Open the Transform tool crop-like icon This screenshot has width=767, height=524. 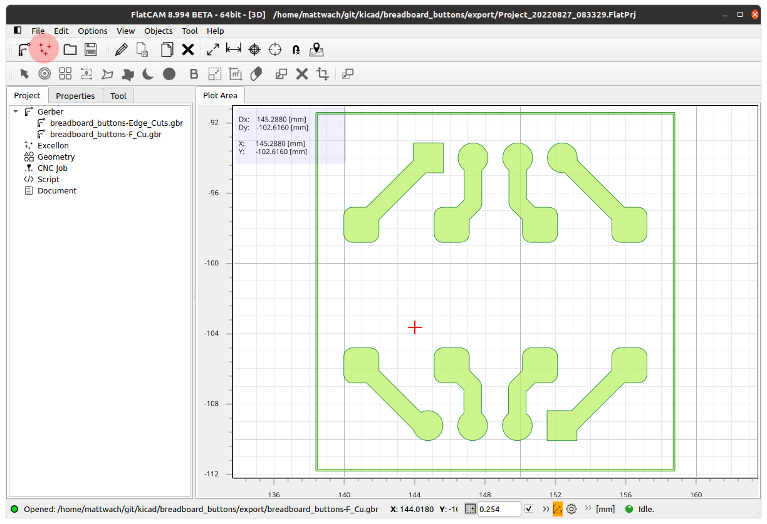(323, 74)
